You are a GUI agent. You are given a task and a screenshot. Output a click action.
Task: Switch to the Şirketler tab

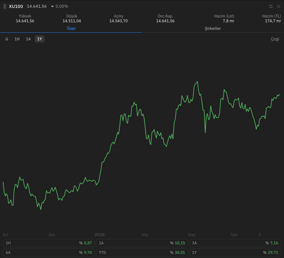(213, 29)
